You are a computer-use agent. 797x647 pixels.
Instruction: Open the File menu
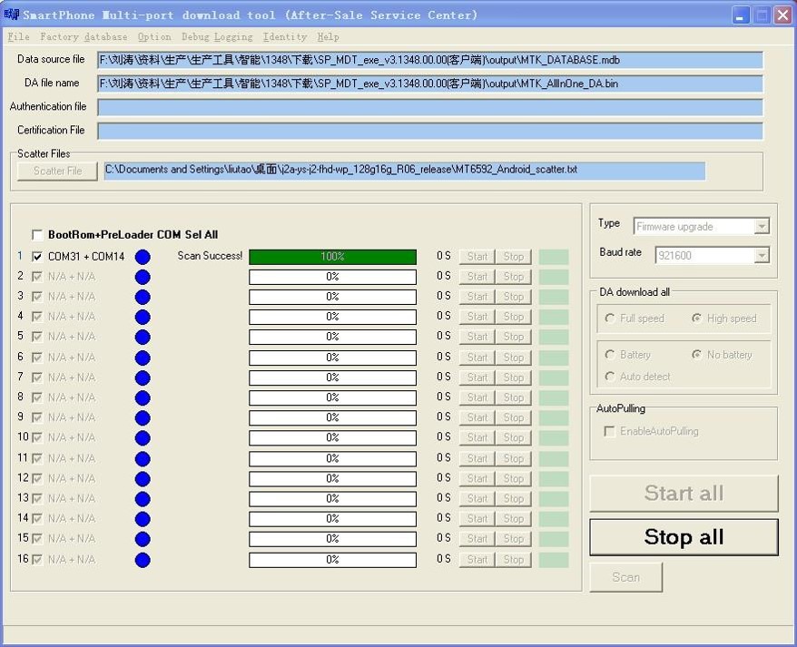pos(19,37)
